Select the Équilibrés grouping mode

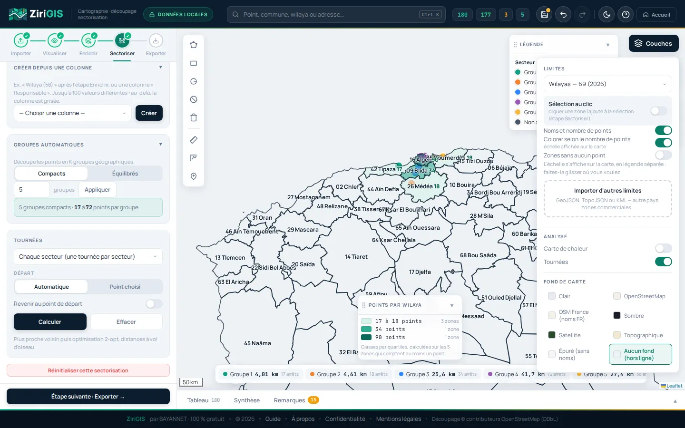click(x=125, y=174)
